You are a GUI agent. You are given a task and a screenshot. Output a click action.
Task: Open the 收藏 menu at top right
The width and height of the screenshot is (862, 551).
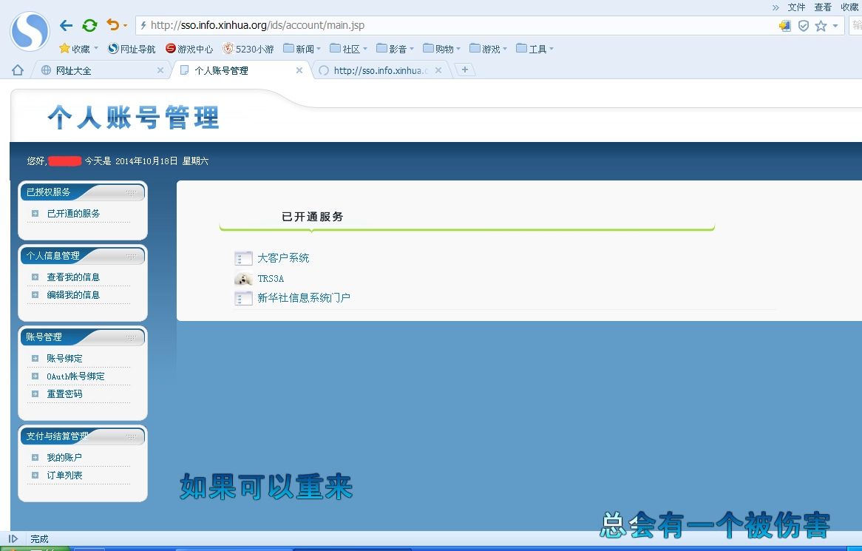click(x=849, y=7)
